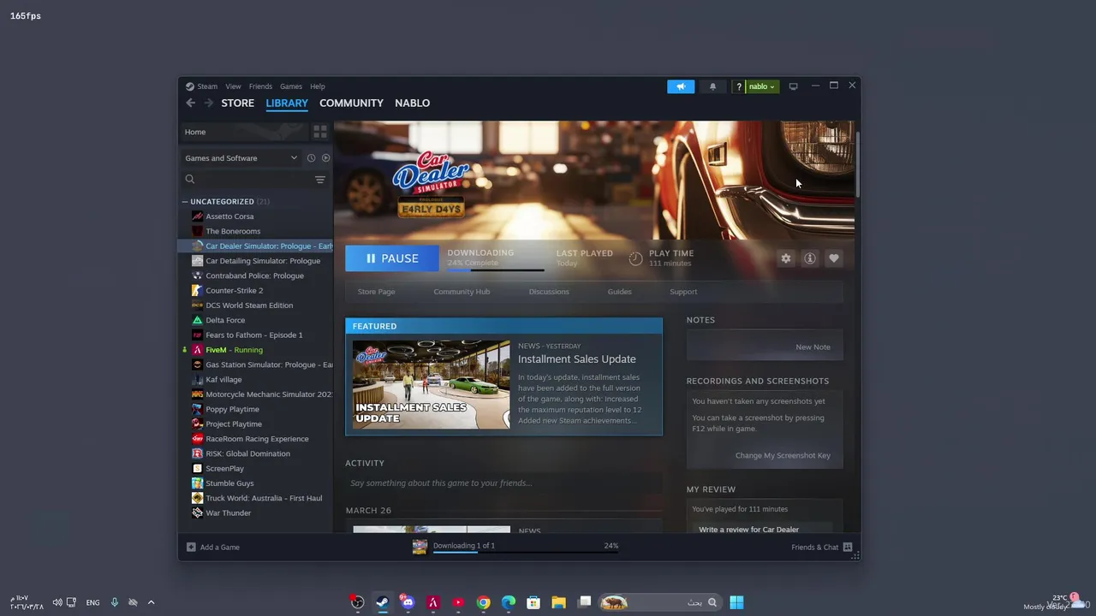The width and height of the screenshot is (1096, 616).
Task: Click the ENG language indicator
Action: coord(92,602)
